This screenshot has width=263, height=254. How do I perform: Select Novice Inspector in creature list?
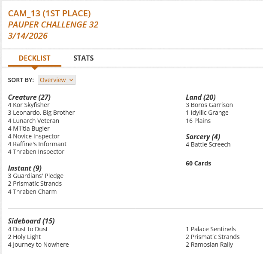(x=36, y=136)
